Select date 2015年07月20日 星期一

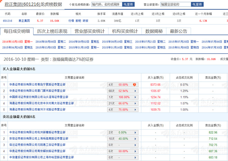pyautogui.click(x=184, y=42)
